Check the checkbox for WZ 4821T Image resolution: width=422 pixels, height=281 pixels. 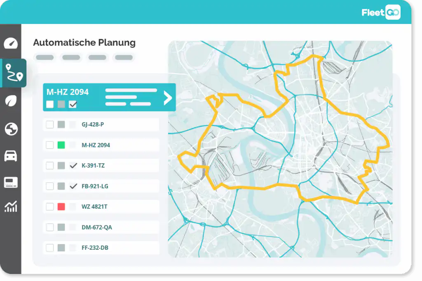coord(50,207)
